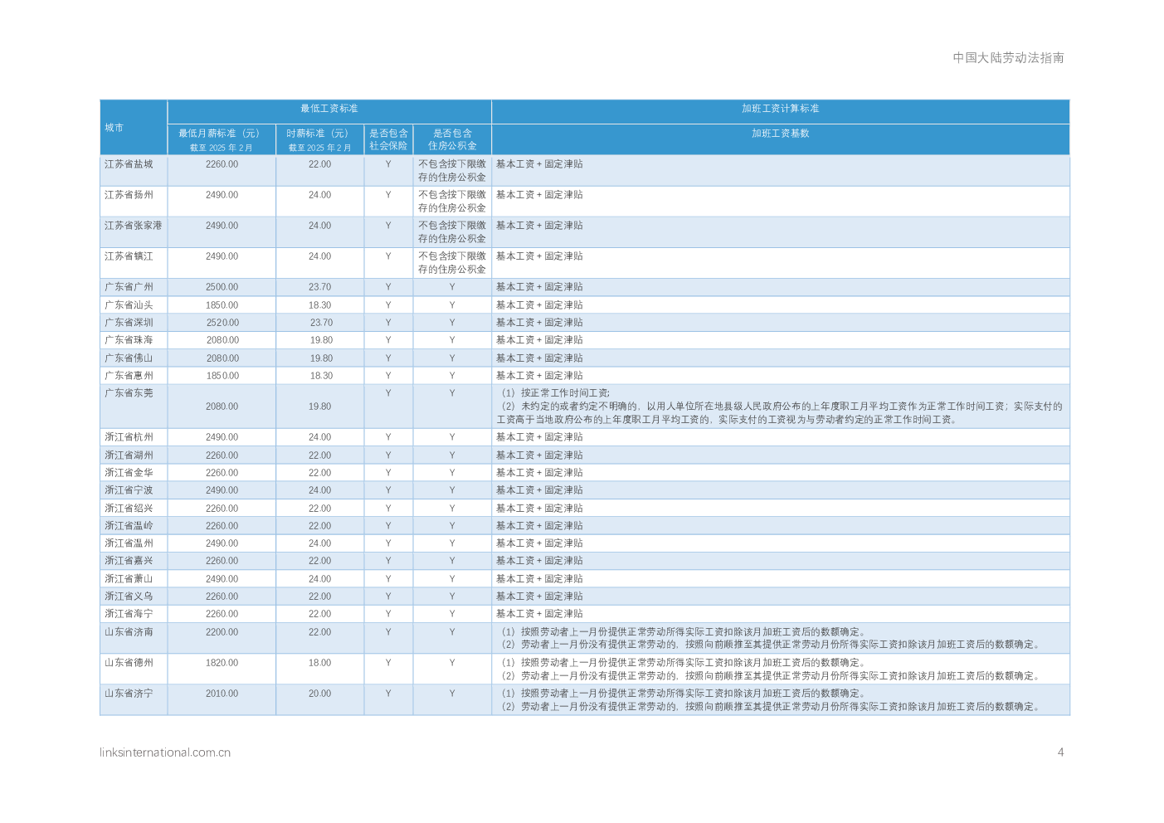Click the 是否包含住房公积金 column header
Viewport: 1164px width, 823px height.
[452, 139]
